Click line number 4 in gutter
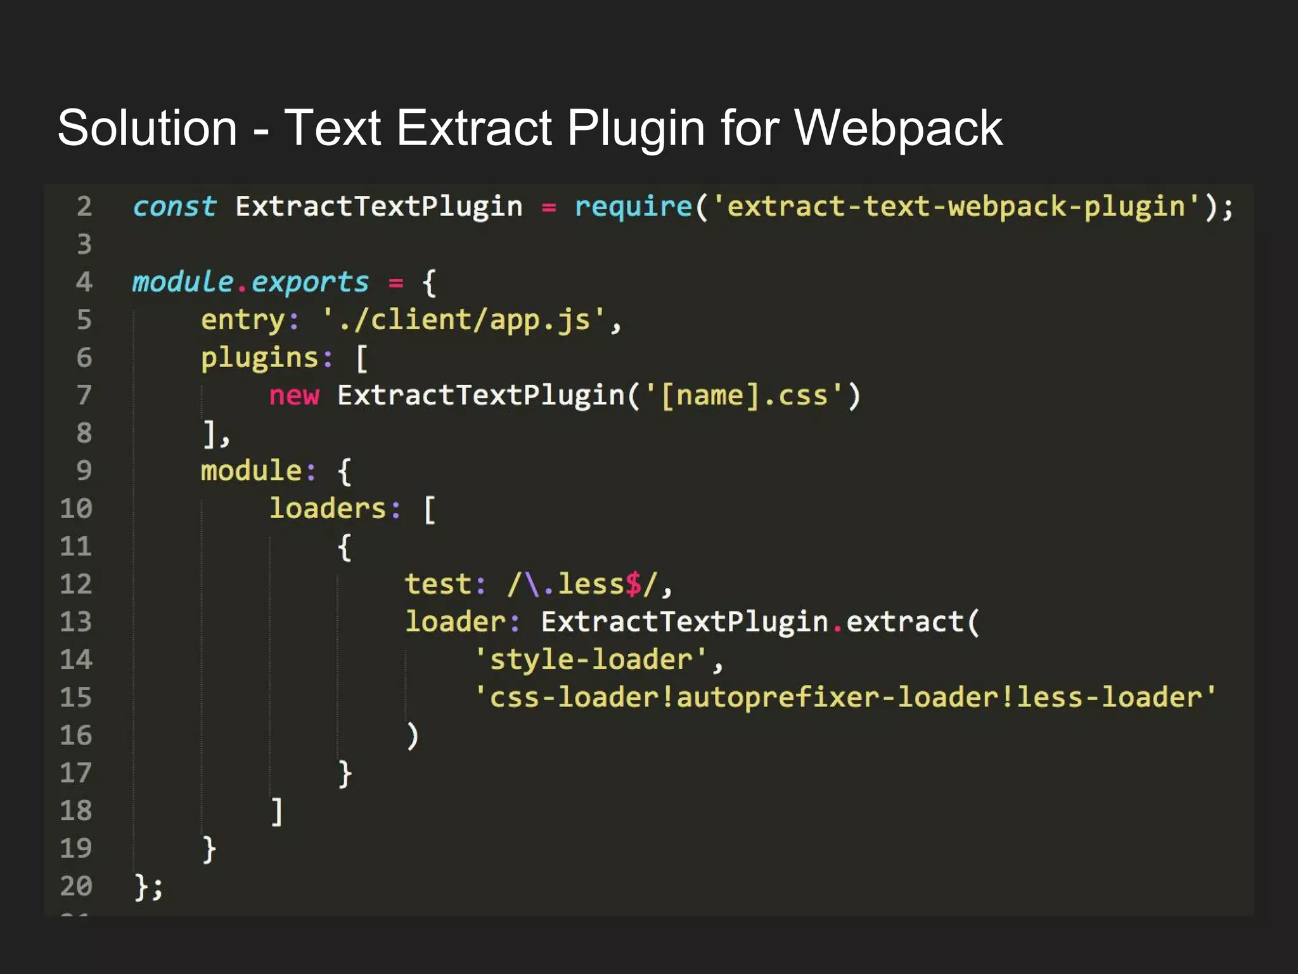Viewport: 1298px width, 974px height. tap(84, 282)
